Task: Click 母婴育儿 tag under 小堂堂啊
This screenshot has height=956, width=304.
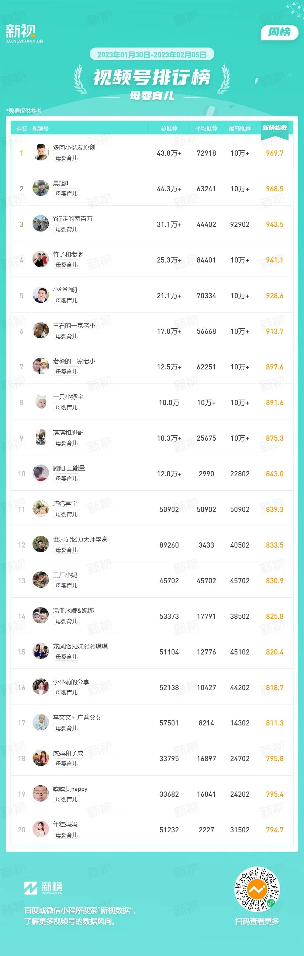Action: (67, 300)
